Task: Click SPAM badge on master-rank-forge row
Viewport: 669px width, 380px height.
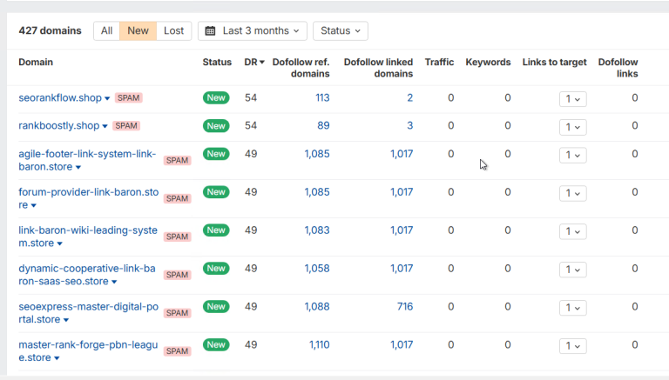Action: point(177,351)
